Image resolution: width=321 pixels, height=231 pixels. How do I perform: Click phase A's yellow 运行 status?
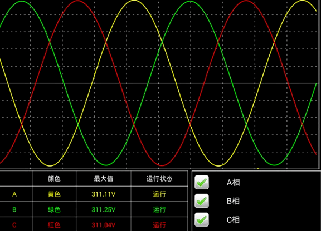159,194
